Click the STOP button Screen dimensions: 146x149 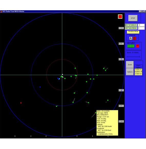point(133,18)
